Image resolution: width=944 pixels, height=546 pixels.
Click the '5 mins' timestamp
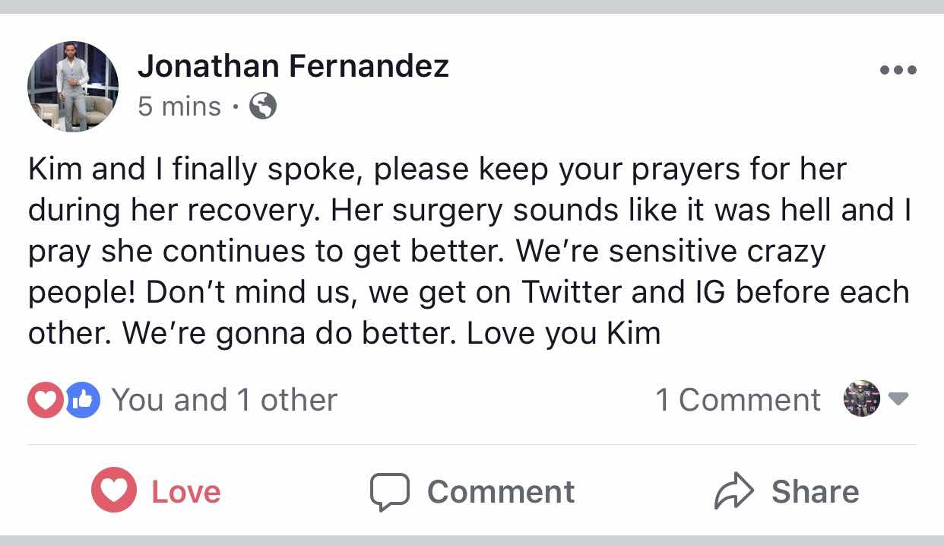179,106
